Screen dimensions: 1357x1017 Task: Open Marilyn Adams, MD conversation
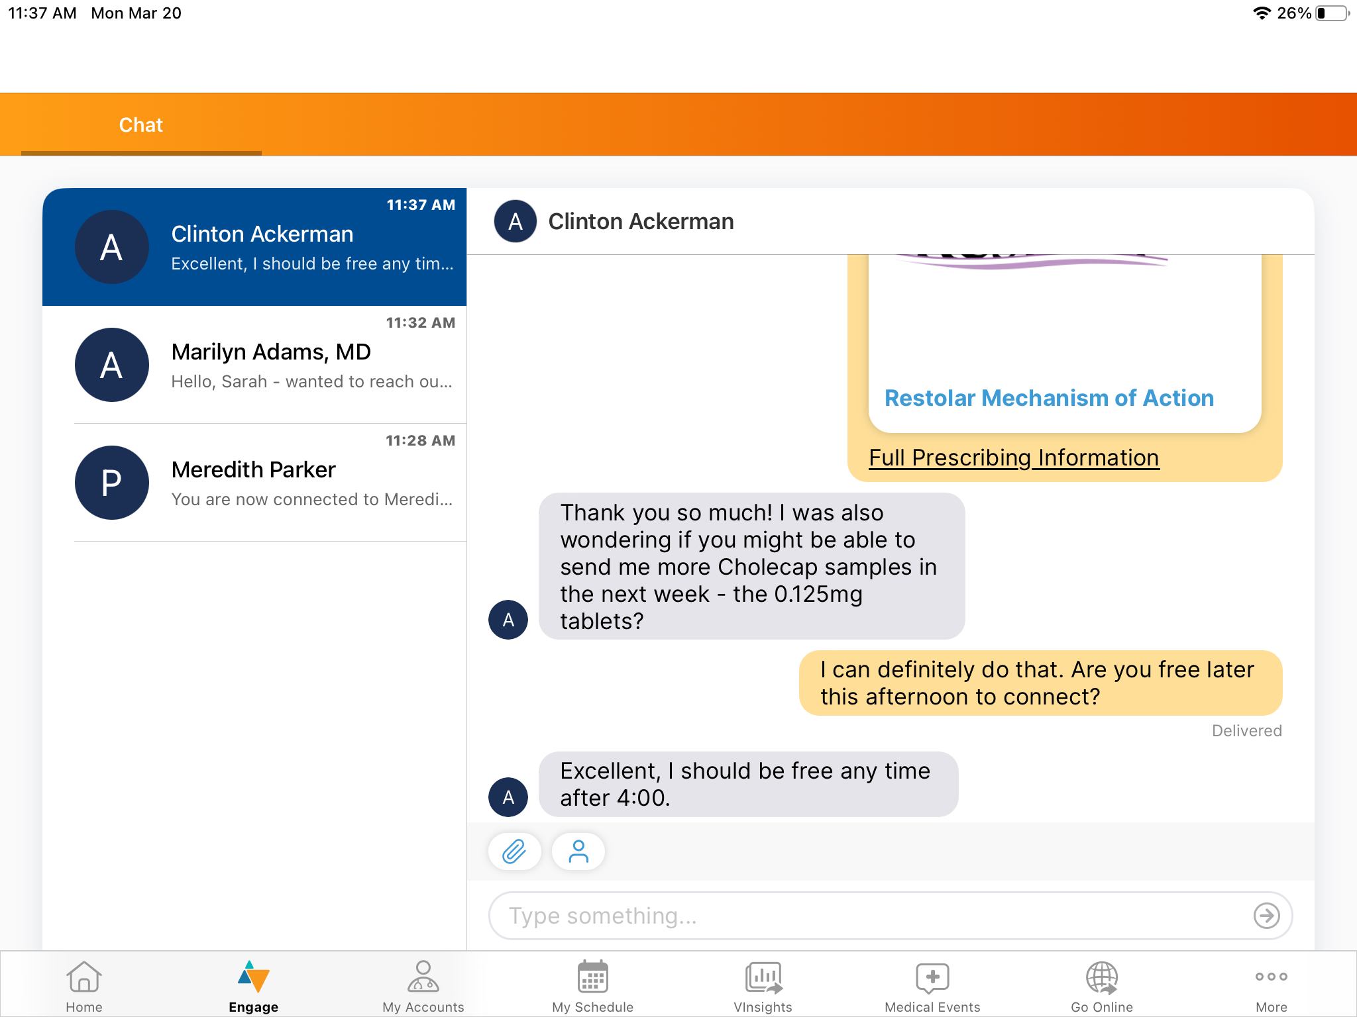pos(270,365)
